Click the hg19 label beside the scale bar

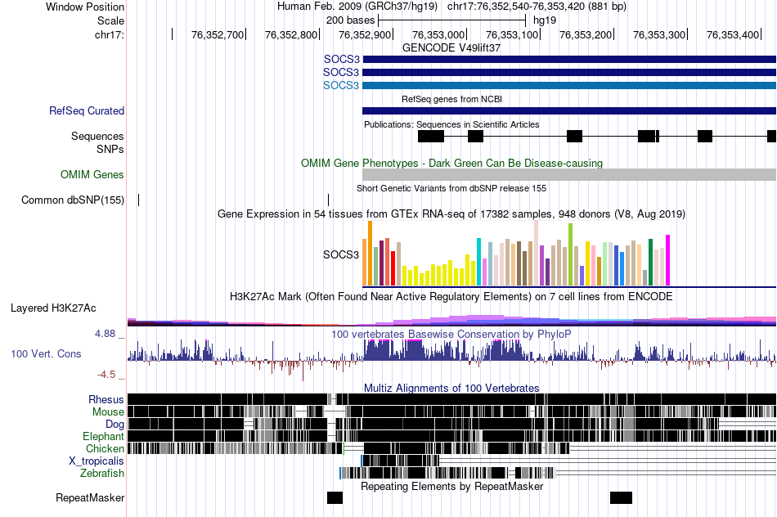click(x=545, y=20)
